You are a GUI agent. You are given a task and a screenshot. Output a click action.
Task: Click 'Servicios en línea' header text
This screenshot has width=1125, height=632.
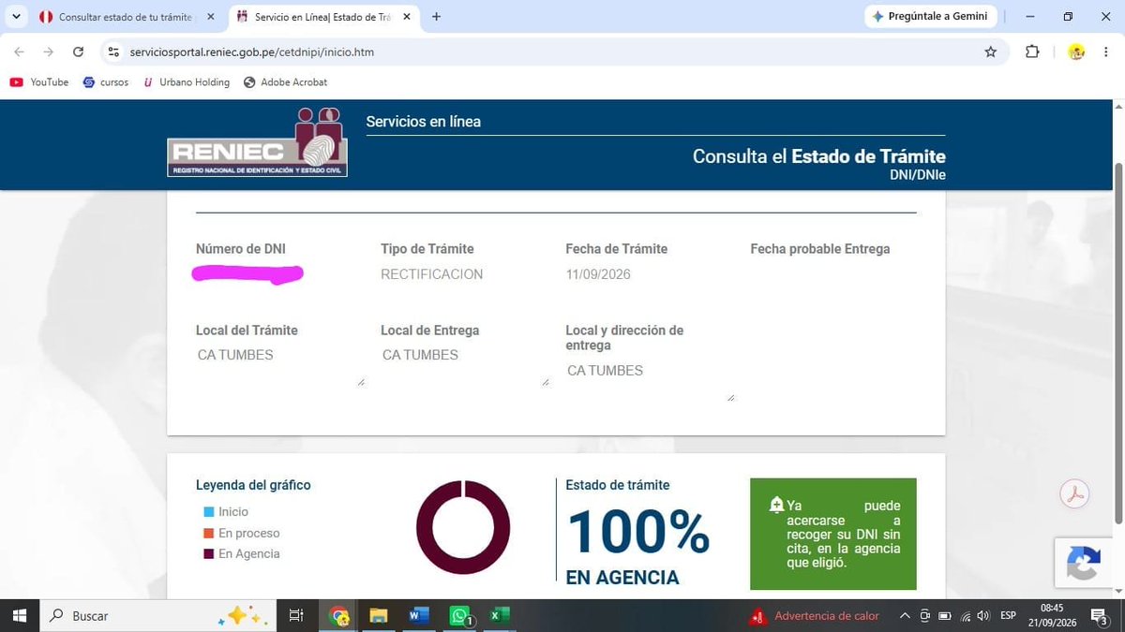tap(423, 122)
